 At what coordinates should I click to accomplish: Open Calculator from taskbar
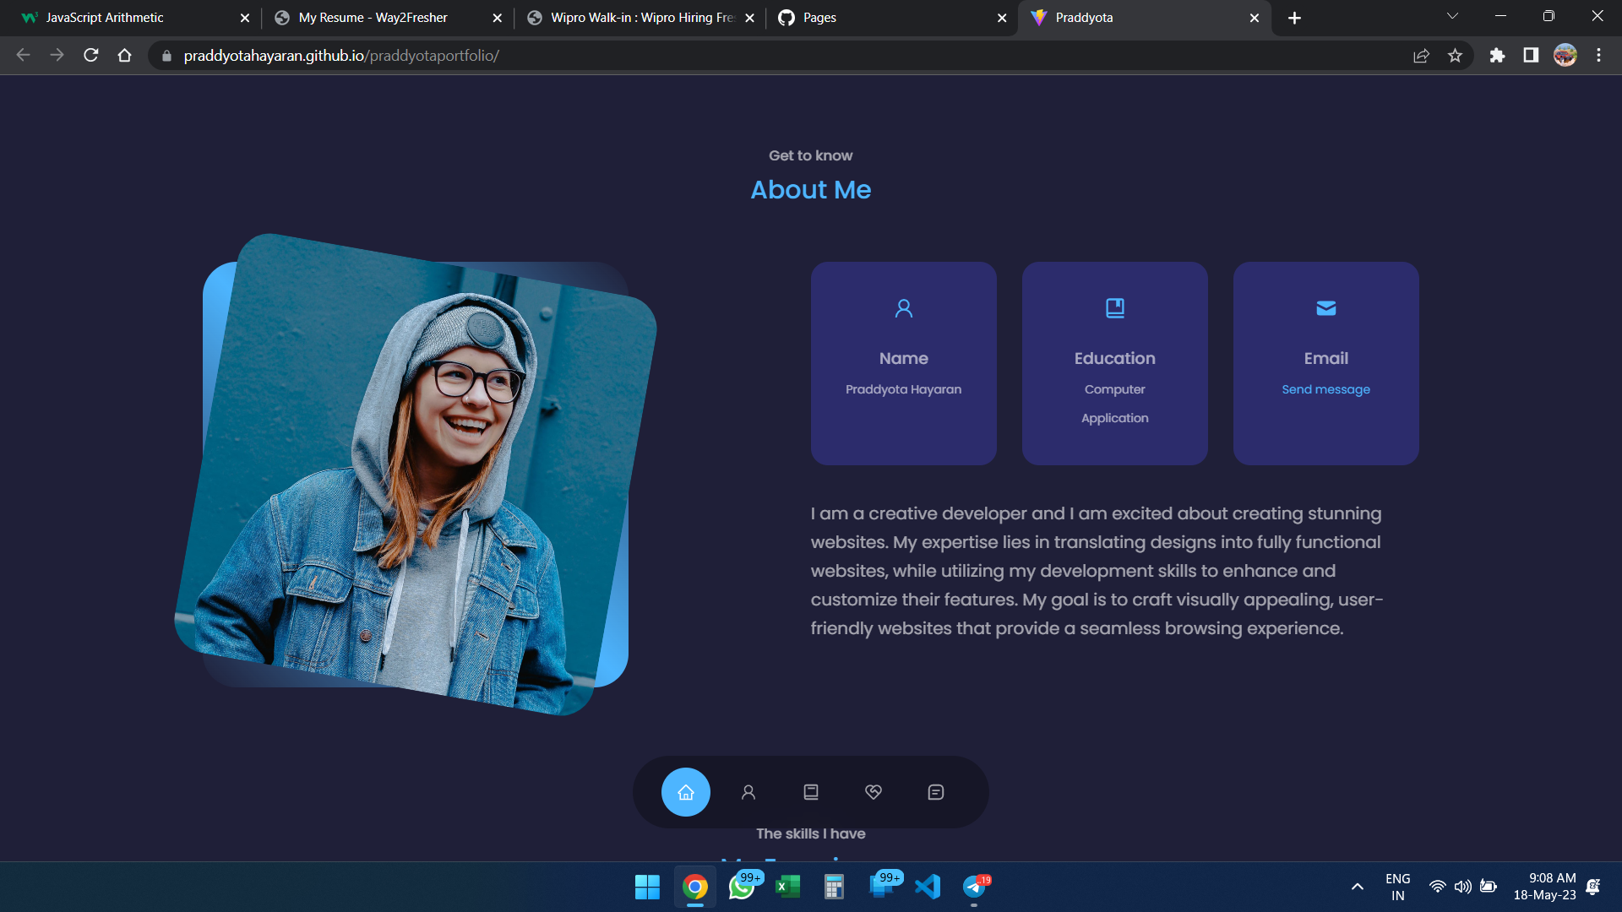835,887
